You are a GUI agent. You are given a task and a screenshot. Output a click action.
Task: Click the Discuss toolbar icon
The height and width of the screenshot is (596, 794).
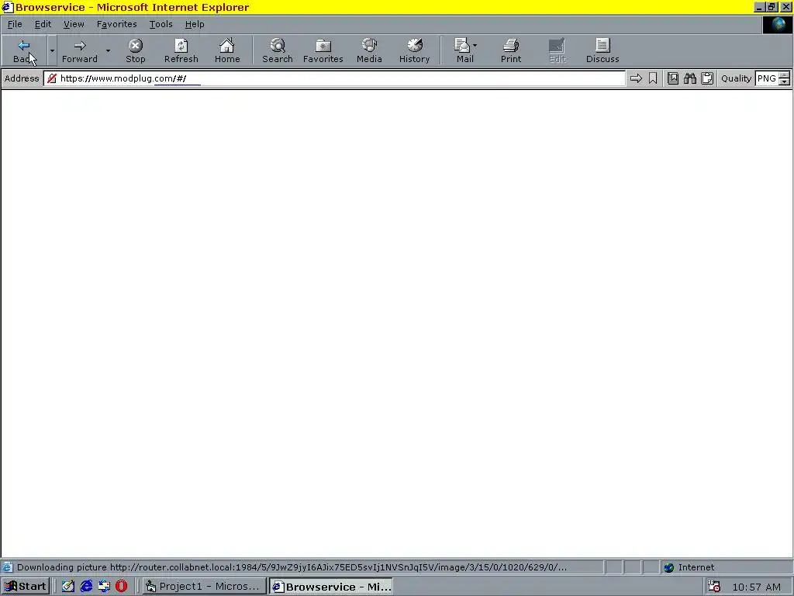coord(602,50)
